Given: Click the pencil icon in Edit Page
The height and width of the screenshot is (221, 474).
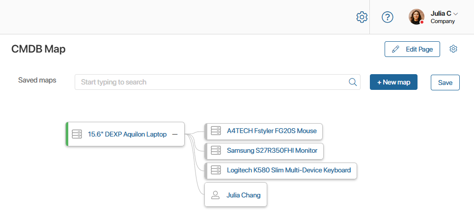Looking at the screenshot, I should tap(395, 49).
